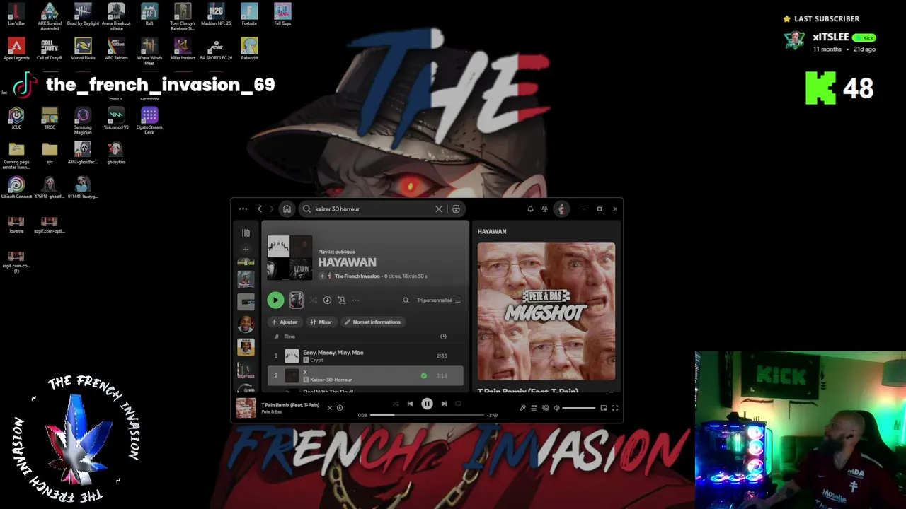This screenshot has width=906, height=509.
Task: Click the HAYAWAN playlist title
Action: (347, 262)
